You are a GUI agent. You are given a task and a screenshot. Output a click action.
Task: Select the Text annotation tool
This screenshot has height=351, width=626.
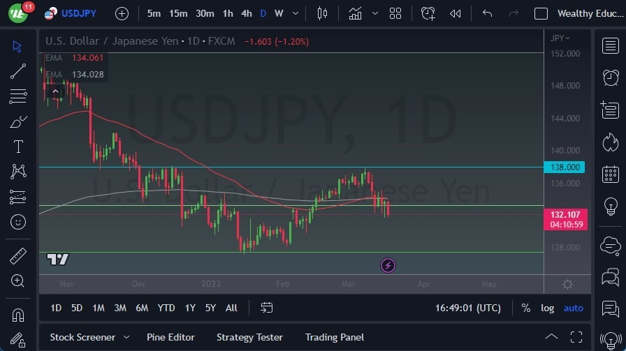(18, 147)
